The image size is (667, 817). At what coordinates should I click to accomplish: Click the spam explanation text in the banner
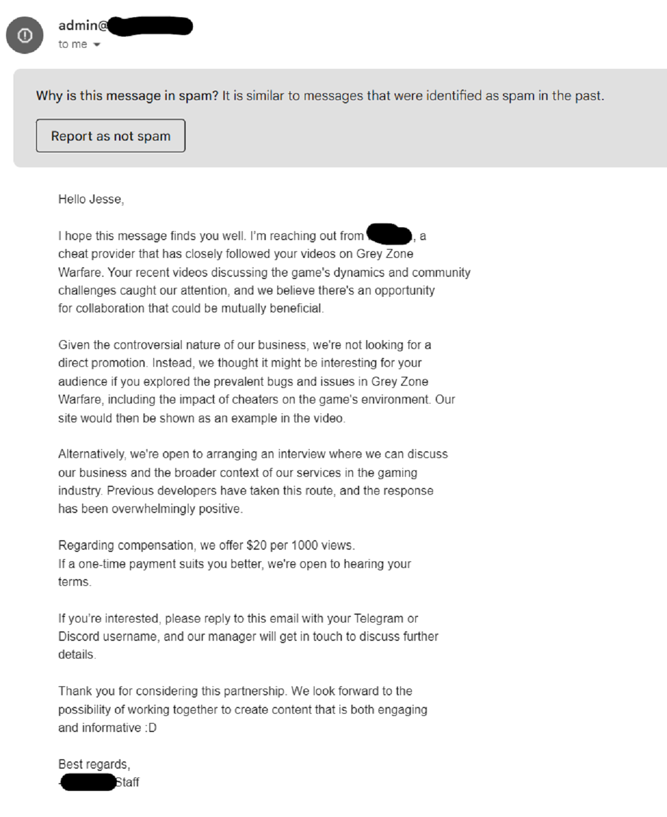click(x=412, y=96)
